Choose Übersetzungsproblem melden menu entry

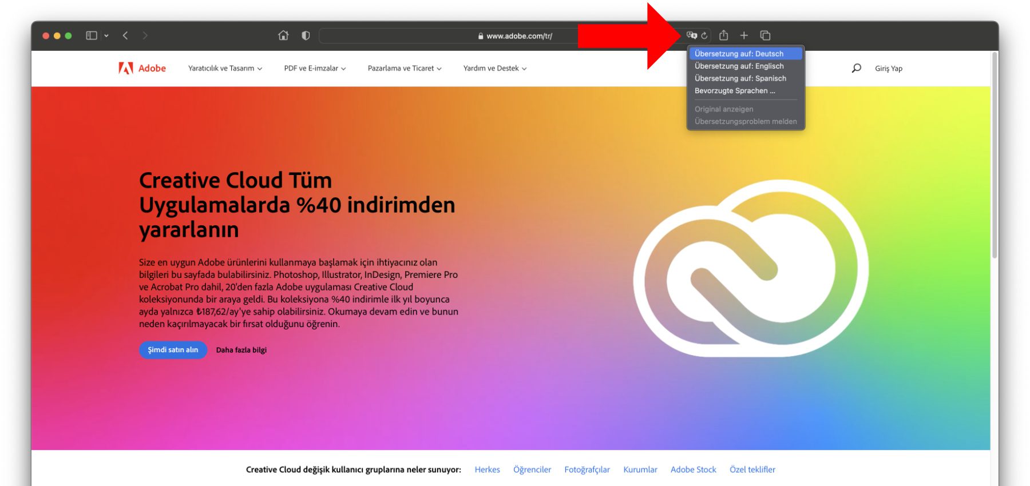pyautogui.click(x=746, y=121)
